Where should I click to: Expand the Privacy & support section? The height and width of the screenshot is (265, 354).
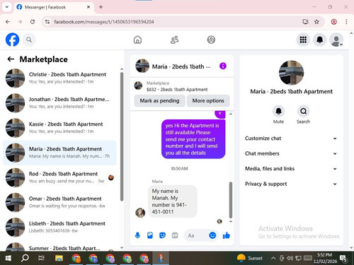pos(291,184)
